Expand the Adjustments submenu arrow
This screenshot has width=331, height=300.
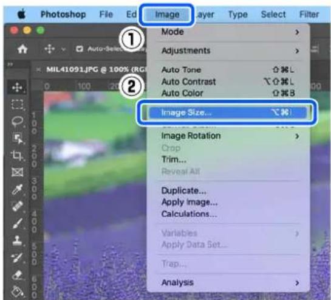(297, 51)
